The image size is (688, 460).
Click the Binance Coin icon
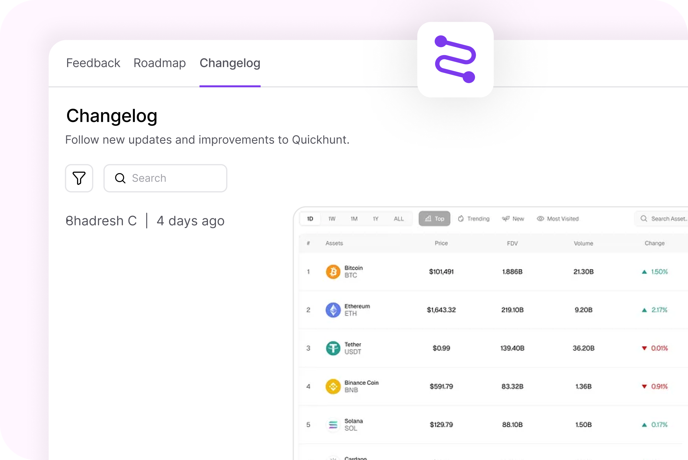[333, 387]
